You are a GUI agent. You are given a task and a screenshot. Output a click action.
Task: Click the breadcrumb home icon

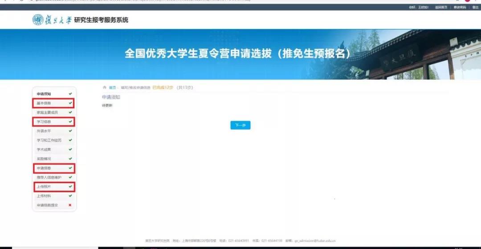pyautogui.click(x=105, y=87)
